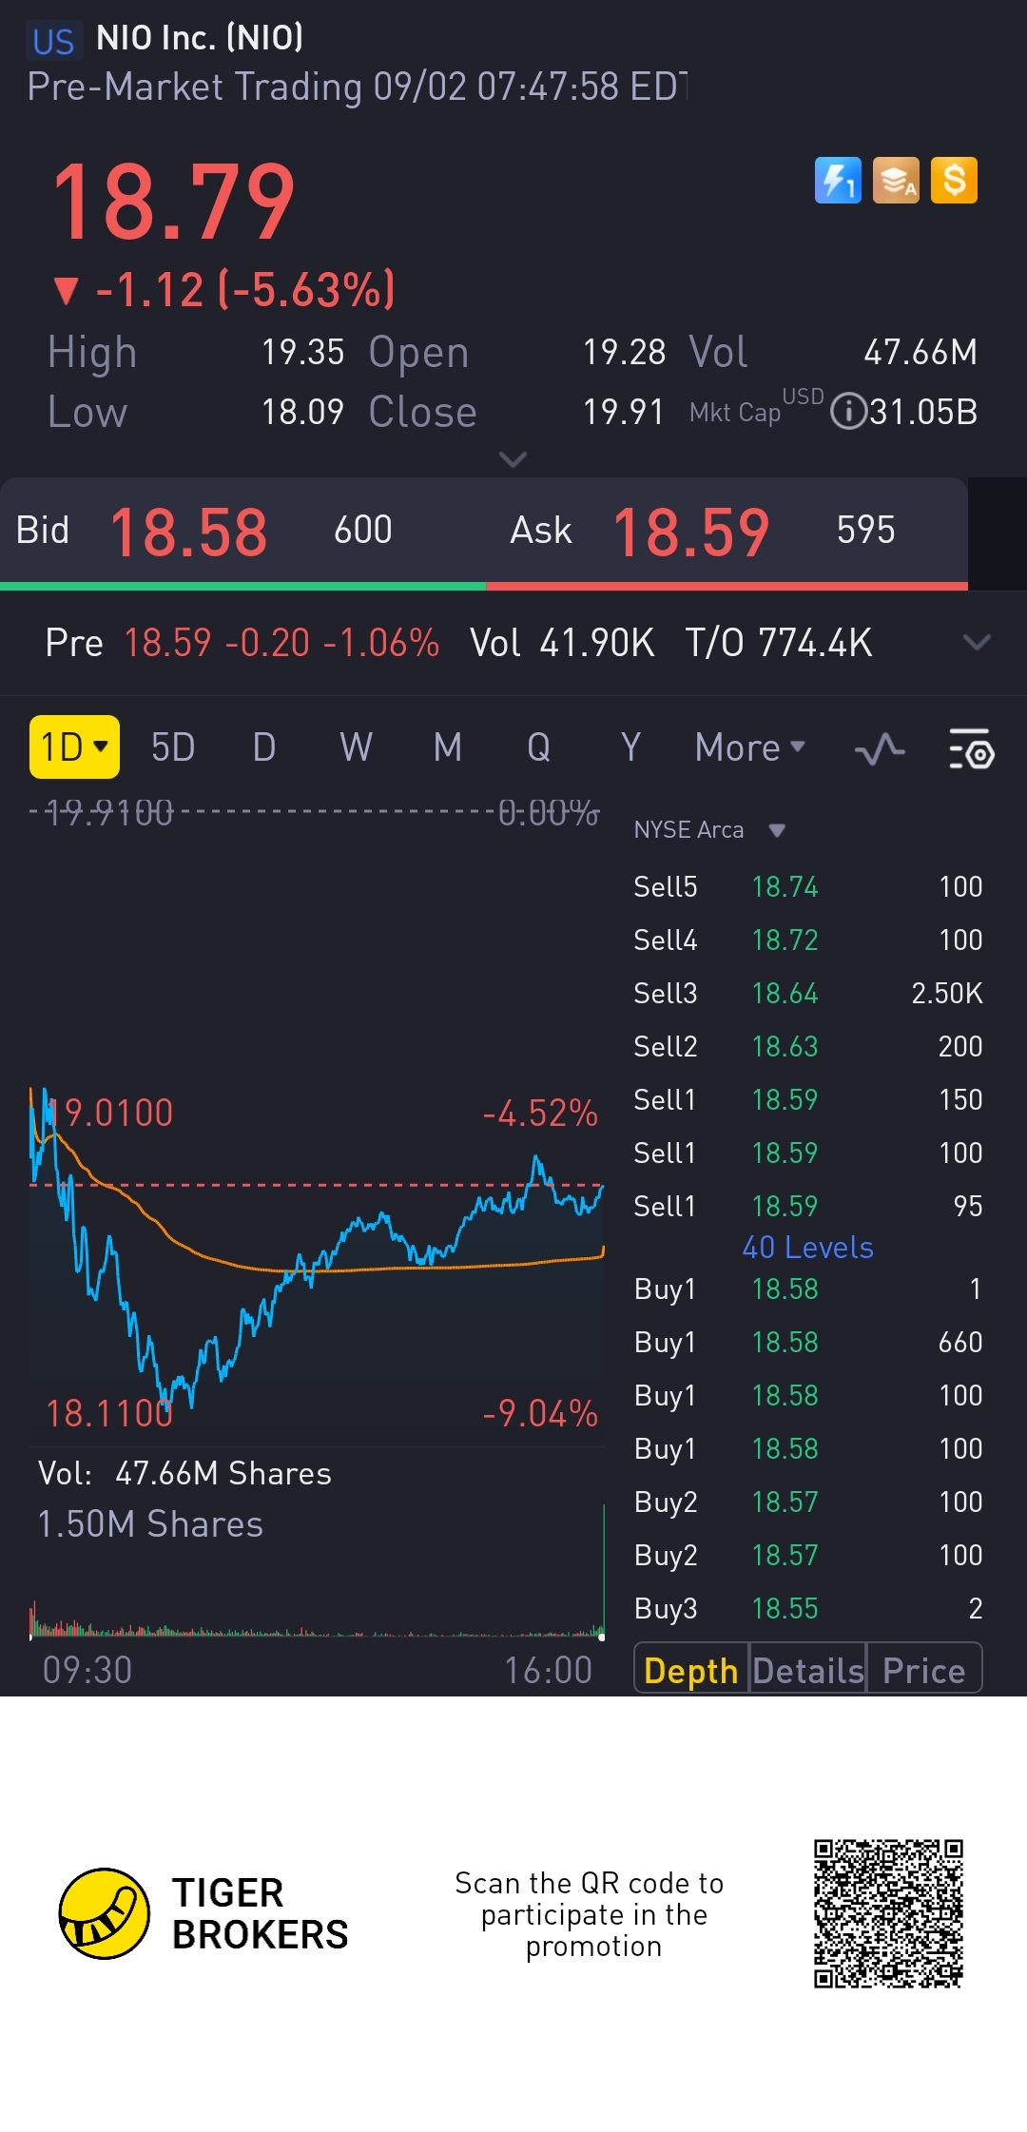The width and height of the screenshot is (1027, 2132).
Task: Tap the US market badge
Action: (53, 41)
